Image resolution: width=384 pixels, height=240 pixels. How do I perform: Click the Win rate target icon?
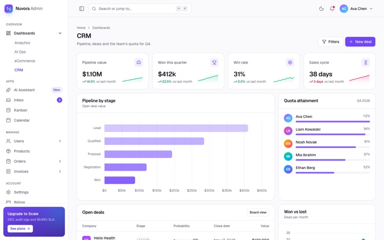coord(290,62)
